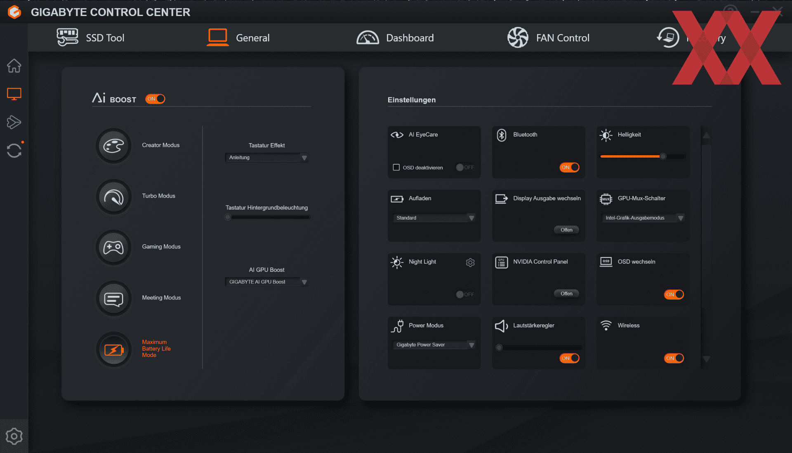Toggle Lautstärkeregler sound switch
This screenshot has width=792, height=453.
tap(569, 358)
